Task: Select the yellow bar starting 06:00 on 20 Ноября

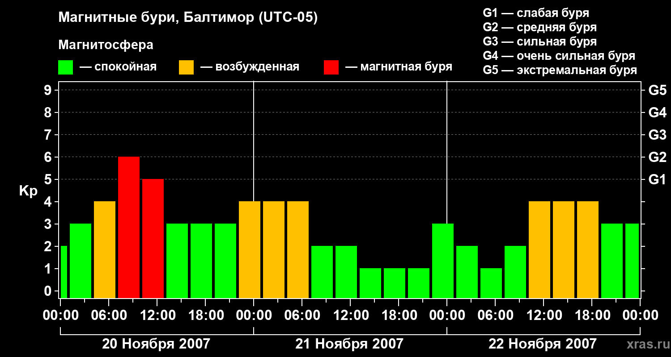Action: [x=105, y=249]
